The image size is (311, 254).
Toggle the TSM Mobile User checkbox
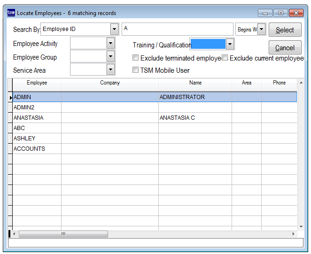[x=136, y=70]
